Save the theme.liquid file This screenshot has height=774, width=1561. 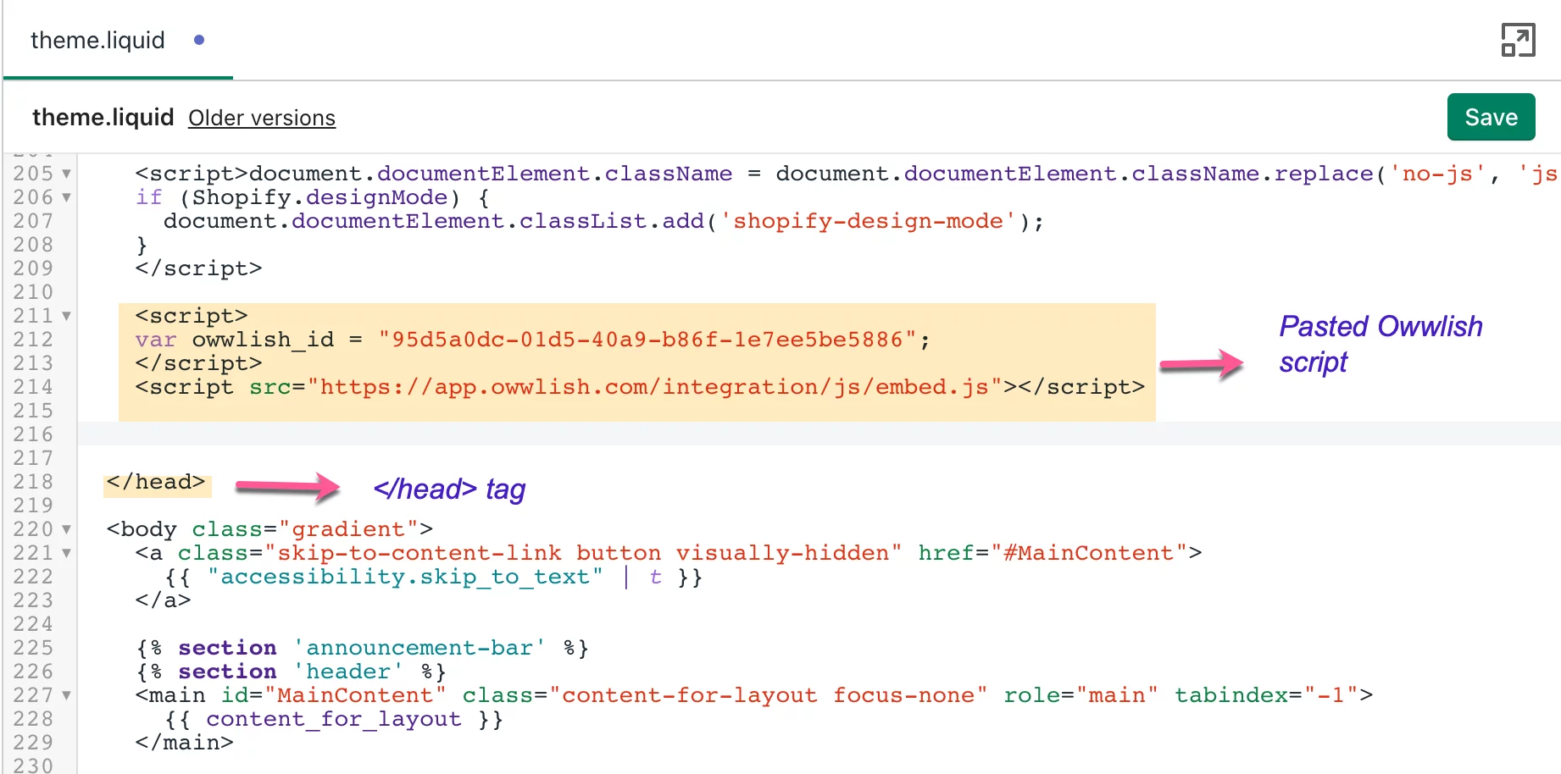[1491, 117]
